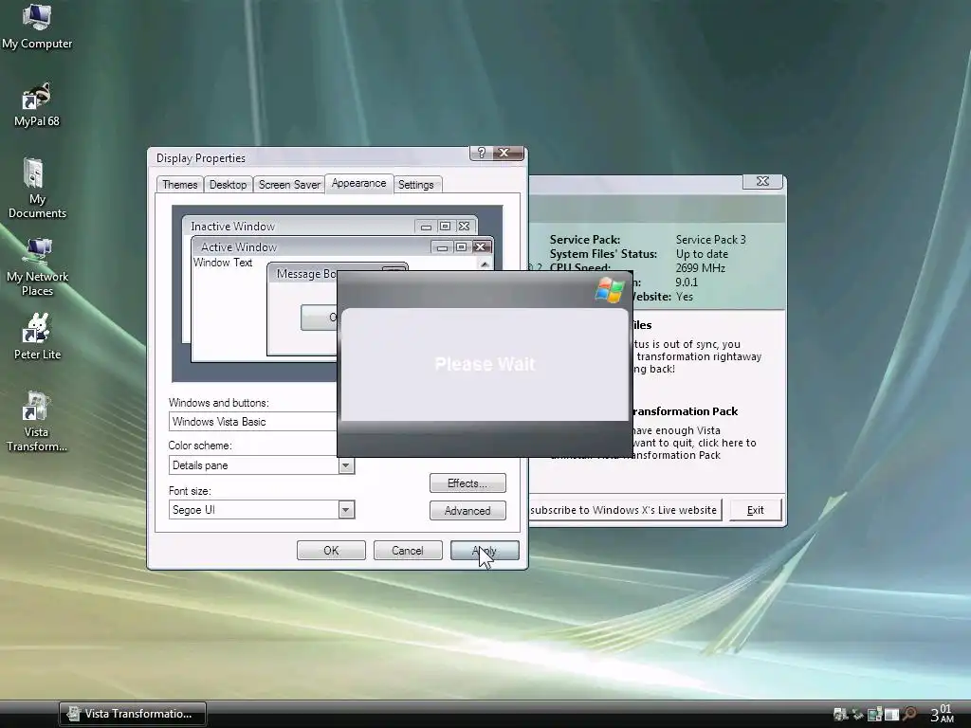
Task: Click the Effects... button
Action: pos(467,483)
